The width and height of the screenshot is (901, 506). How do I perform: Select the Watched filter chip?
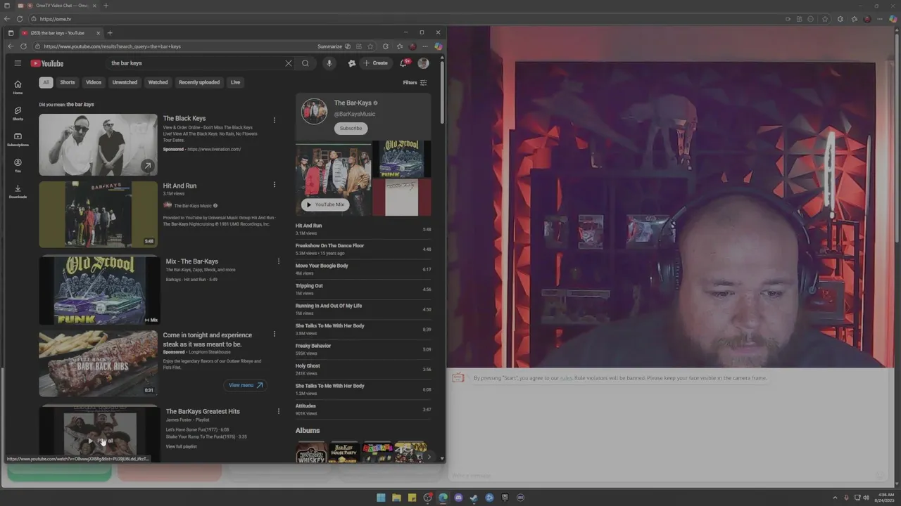click(x=158, y=82)
